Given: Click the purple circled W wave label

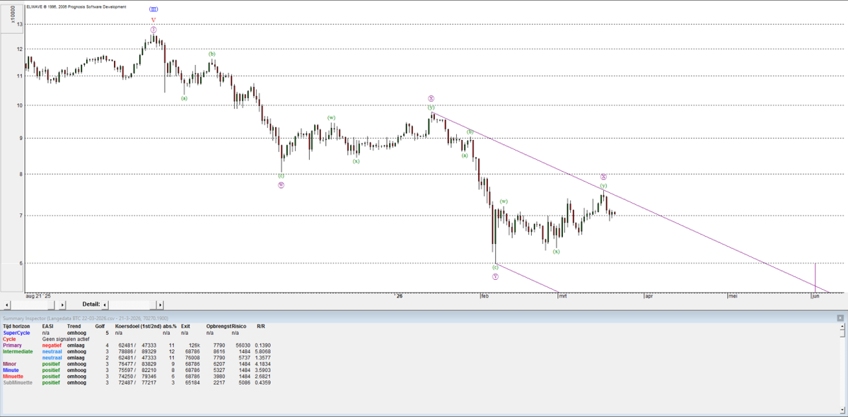Looking at the screenshot, I should [281, 184].
